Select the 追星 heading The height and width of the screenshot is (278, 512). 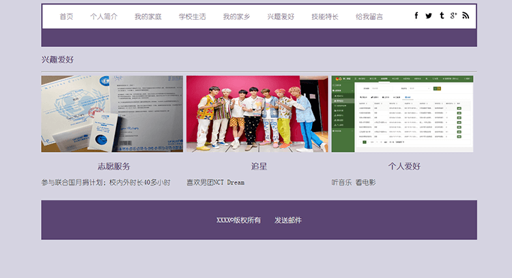point(259,166)
